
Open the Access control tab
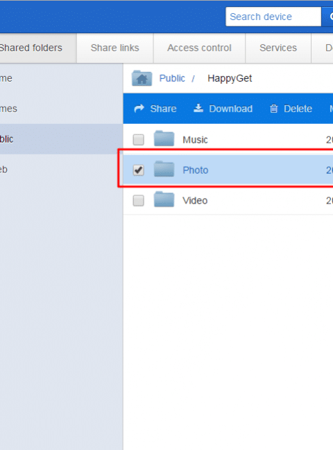[x=199, y=48]
